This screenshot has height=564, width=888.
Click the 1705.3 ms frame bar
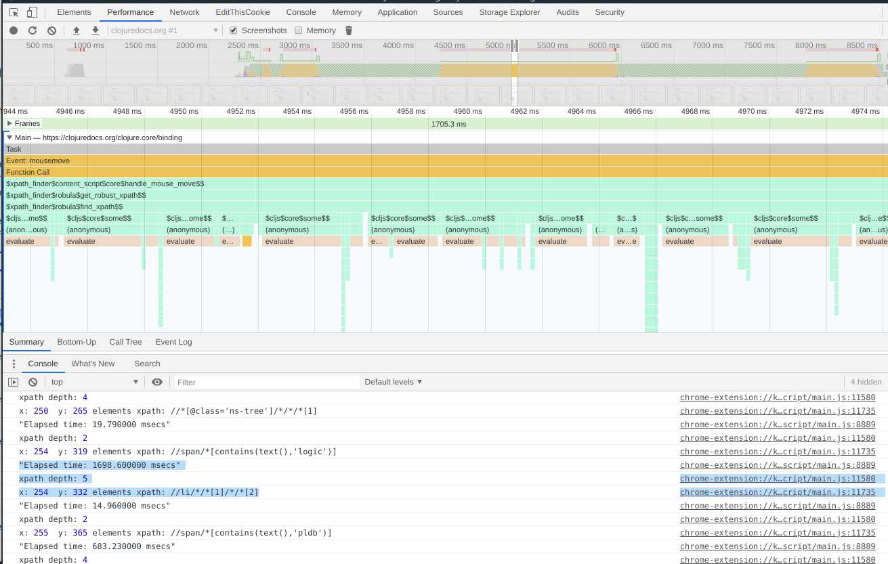[448, 124]
